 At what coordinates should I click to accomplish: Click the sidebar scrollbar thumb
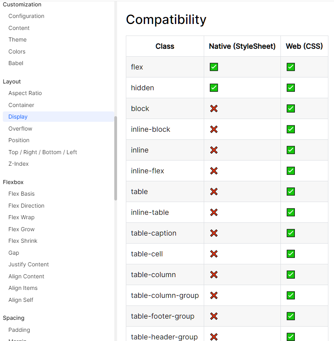115,158
